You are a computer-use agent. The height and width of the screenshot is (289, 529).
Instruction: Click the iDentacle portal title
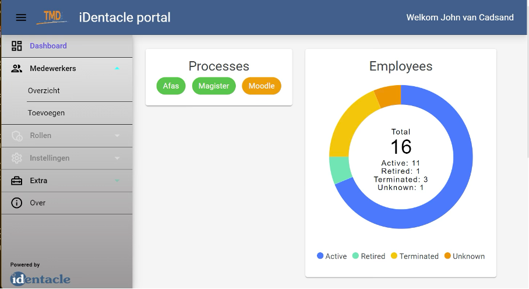(x=125, y=17)
